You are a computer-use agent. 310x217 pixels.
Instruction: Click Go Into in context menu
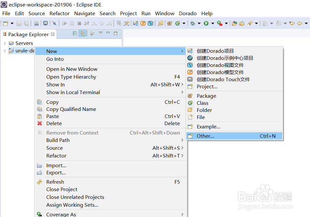[x=111, y=59]
